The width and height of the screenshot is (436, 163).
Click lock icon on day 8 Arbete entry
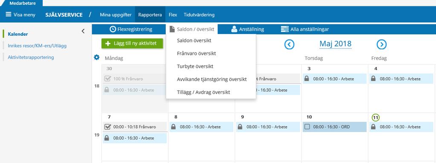(x=173, y=127)
